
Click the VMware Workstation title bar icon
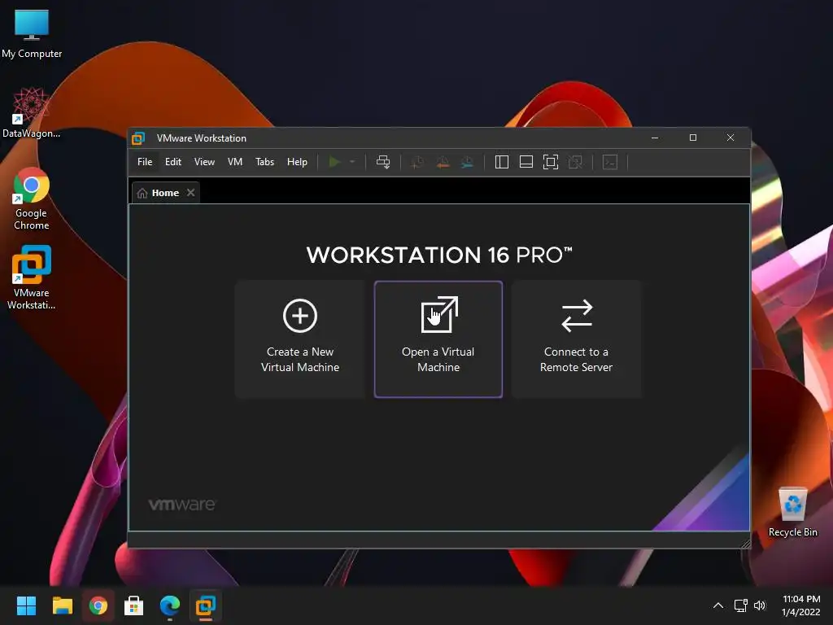coord(138,138)
